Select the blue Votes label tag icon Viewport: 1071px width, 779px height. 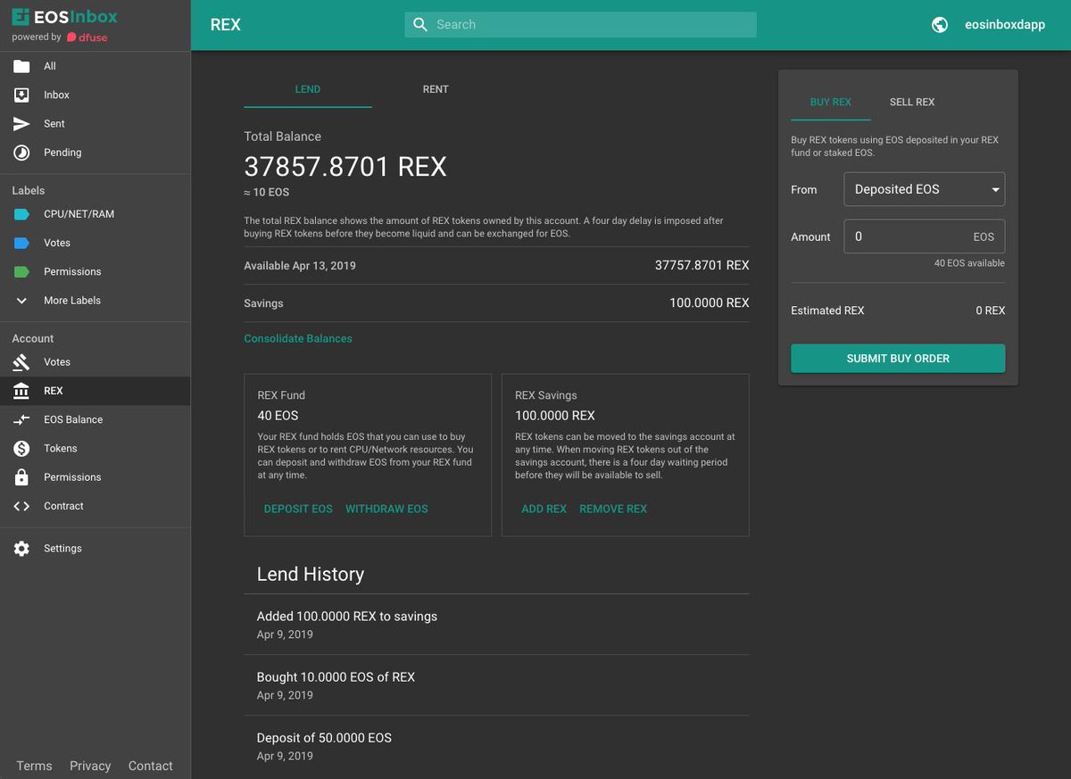pyautogui.click(x=22, y=243)
